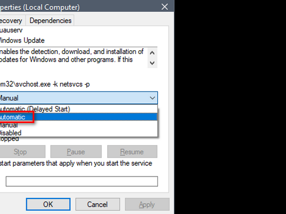Click the Properties (Local Computer) title bar

(x=78, y=7)
